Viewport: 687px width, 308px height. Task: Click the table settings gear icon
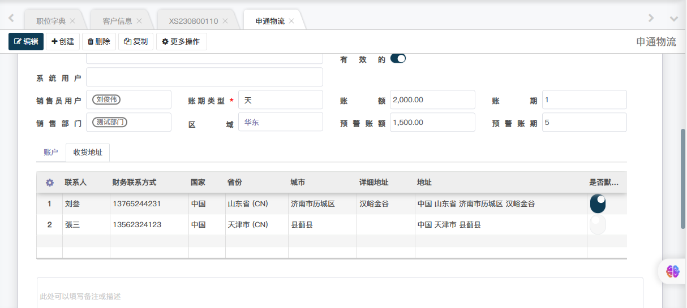point(50,183)
